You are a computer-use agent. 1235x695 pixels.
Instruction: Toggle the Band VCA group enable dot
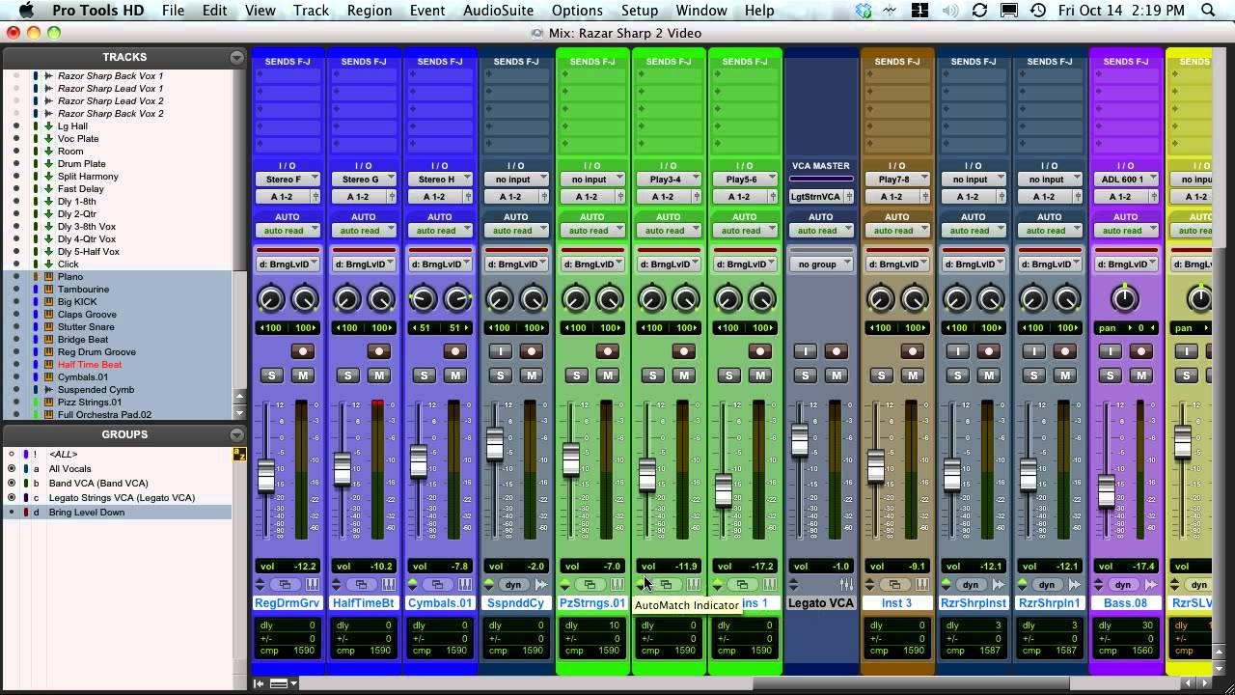click(12, 484)
